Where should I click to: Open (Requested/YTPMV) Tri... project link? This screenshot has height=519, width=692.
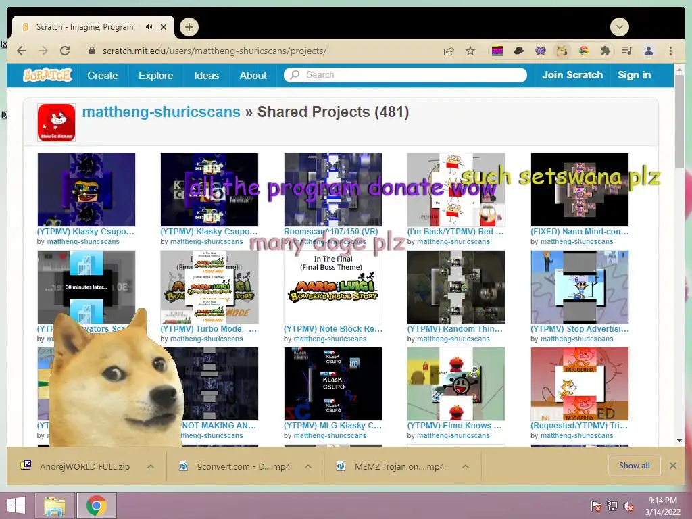(579, 426)
